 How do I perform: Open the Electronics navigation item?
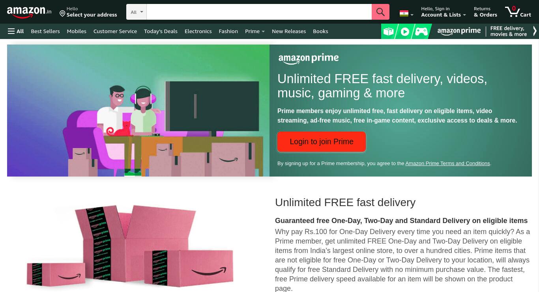click(x=198, y=31)
